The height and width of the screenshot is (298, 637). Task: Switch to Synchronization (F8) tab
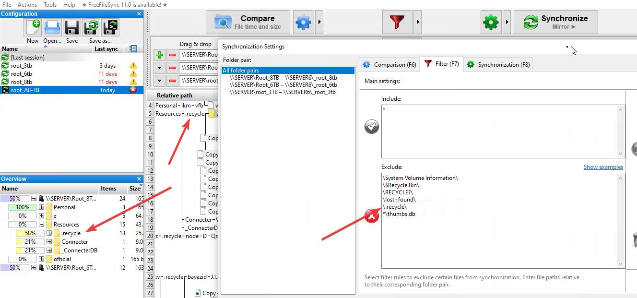click(x=498, y=65)
